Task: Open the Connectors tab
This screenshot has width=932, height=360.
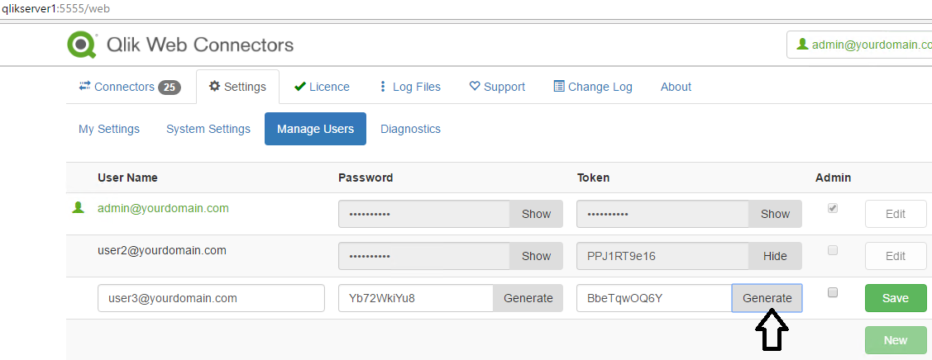Action: (x=130, y=87)
